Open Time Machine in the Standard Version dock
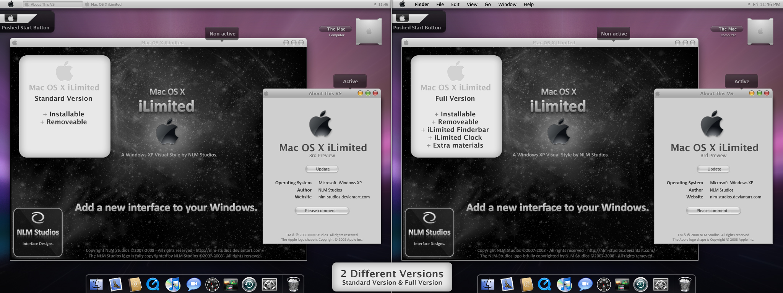This screenshot has width=783, height=293. click(249, 285)
